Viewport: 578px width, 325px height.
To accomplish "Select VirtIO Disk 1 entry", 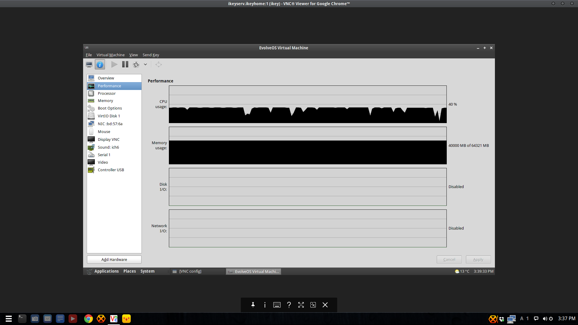I will 114,116.
